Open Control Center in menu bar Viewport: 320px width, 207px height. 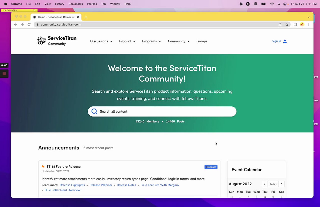285,4
